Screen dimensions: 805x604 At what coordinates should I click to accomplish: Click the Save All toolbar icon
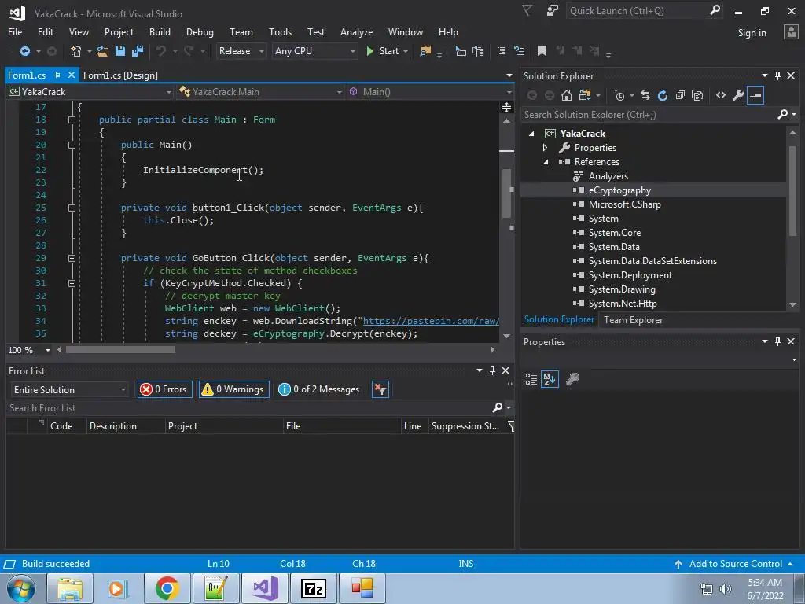coord(137,51)
